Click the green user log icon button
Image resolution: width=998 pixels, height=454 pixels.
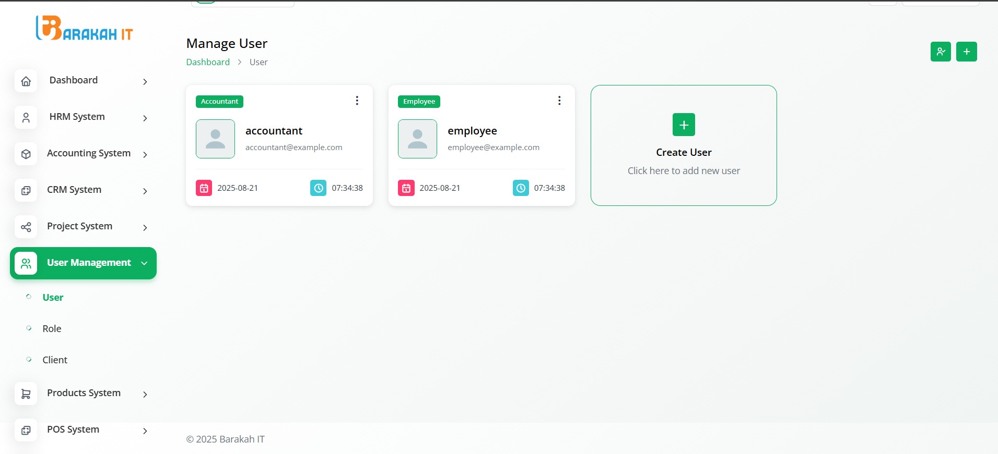[x=941, y=52]
